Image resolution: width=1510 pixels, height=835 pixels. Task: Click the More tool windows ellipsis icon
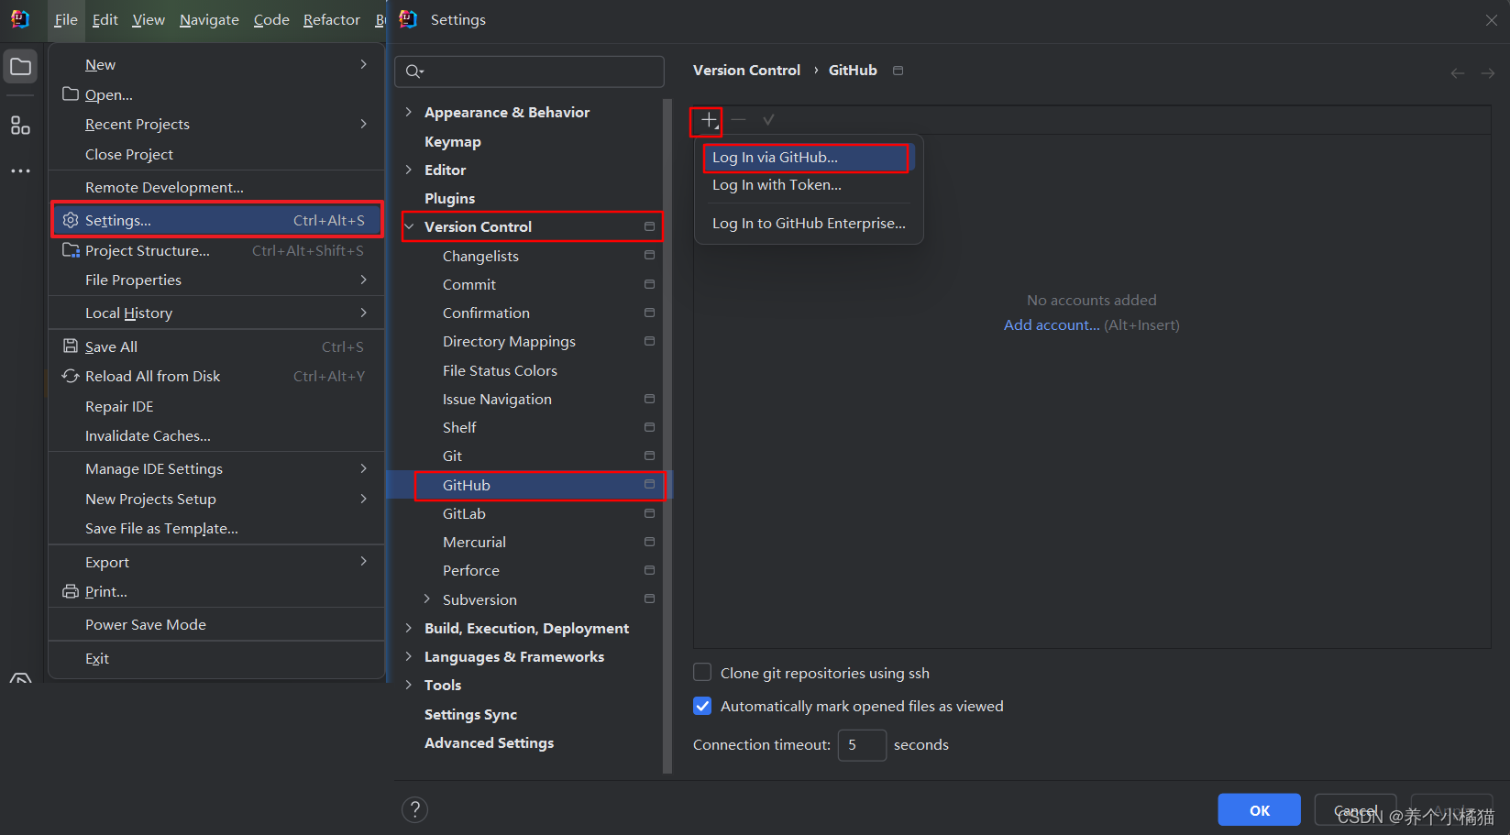pyautogui.click(x=20, y=171)
